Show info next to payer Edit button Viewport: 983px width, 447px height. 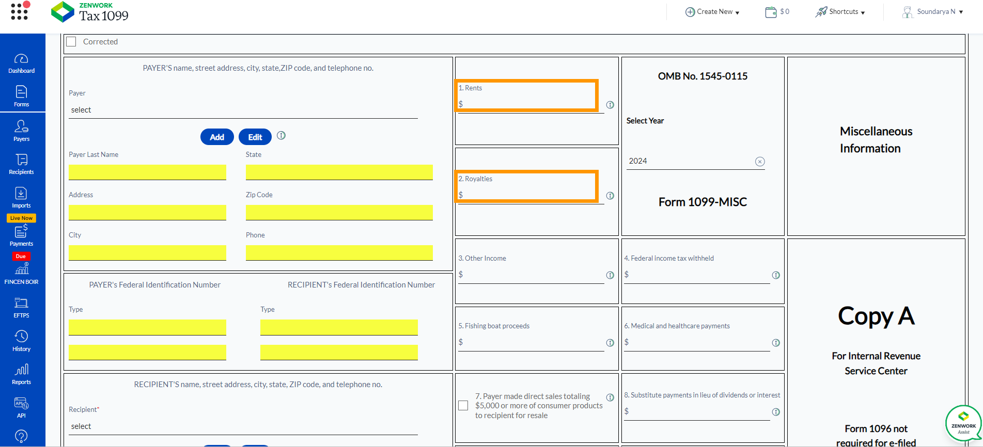click(x=281, y=135)
